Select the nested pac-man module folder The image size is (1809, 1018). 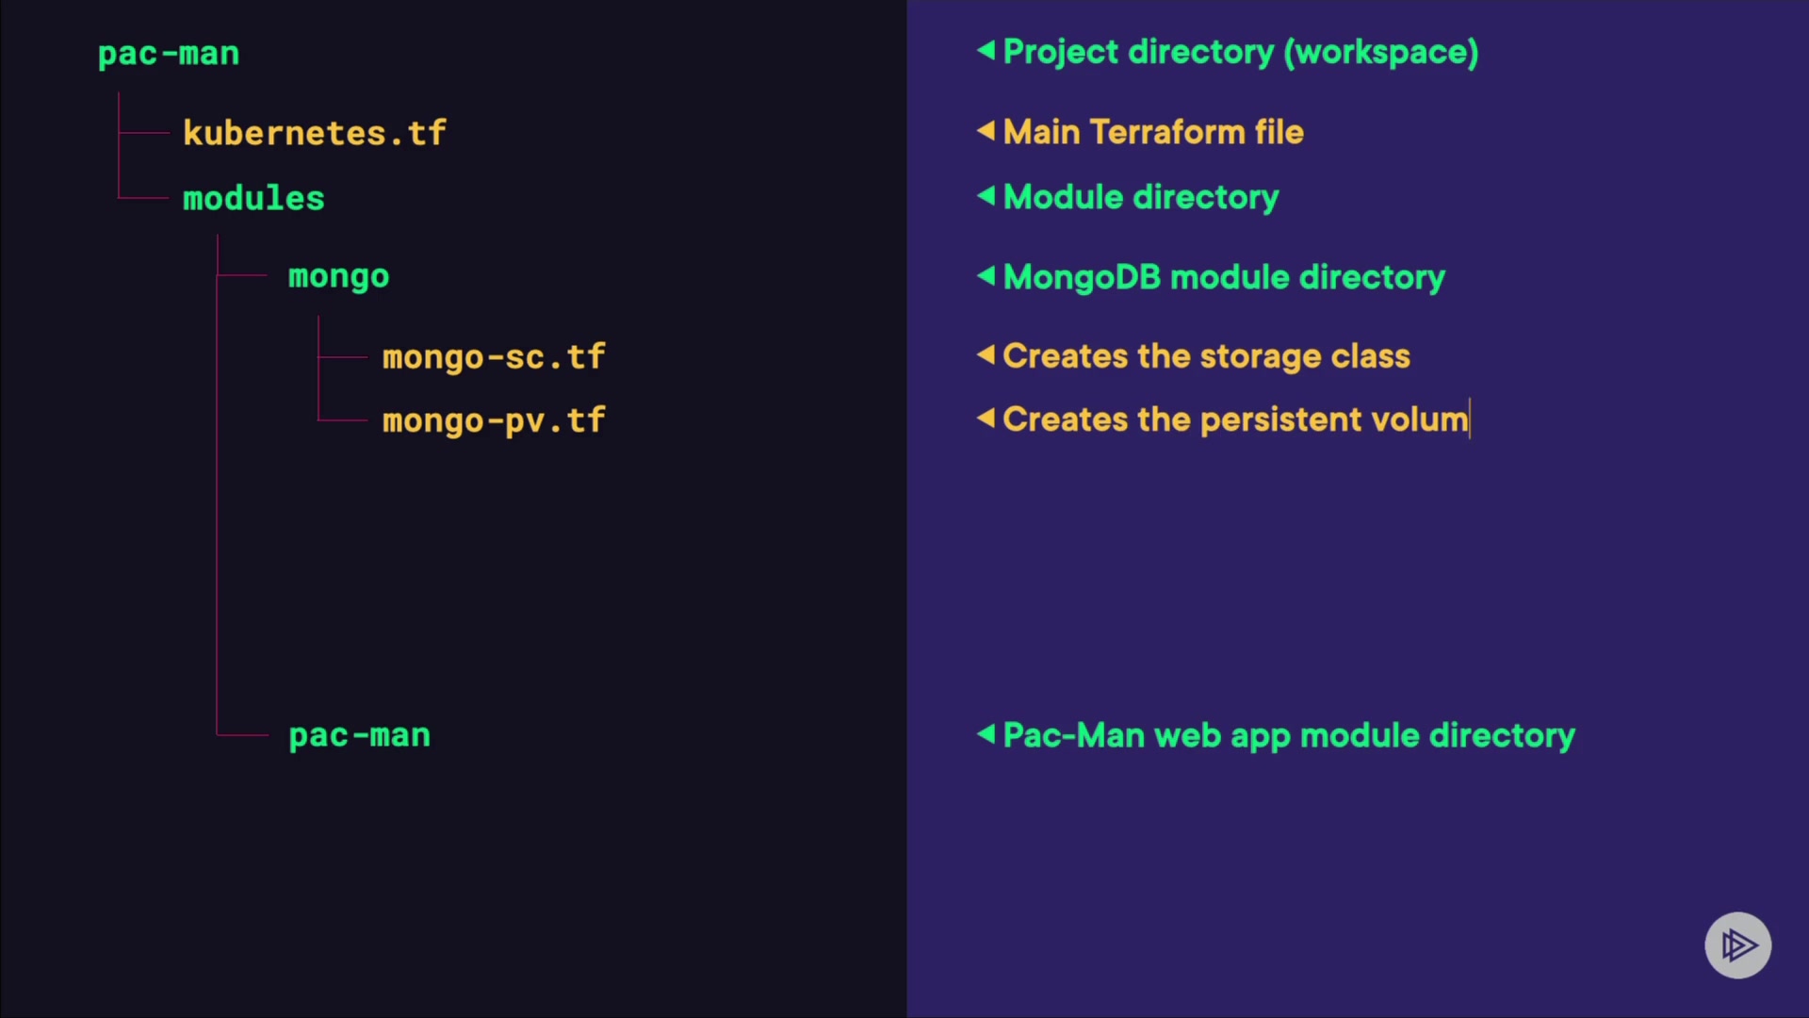click(x=359, y=735)
